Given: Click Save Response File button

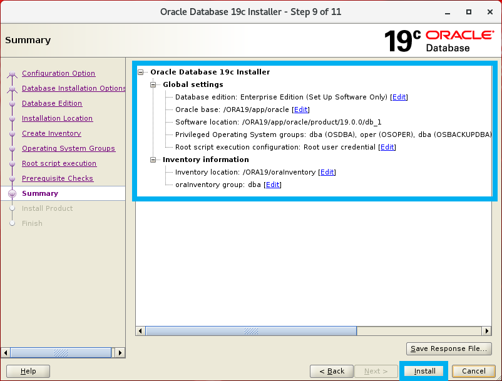Looking at the screenshot, I should pos(449,348).
